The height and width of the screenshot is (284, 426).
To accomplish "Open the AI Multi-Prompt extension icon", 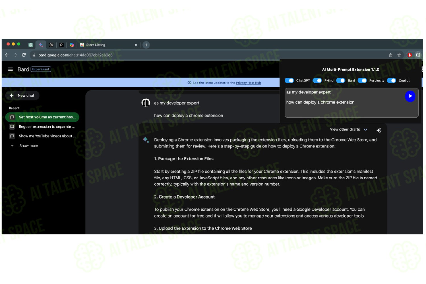I will [x=418, y=55].
